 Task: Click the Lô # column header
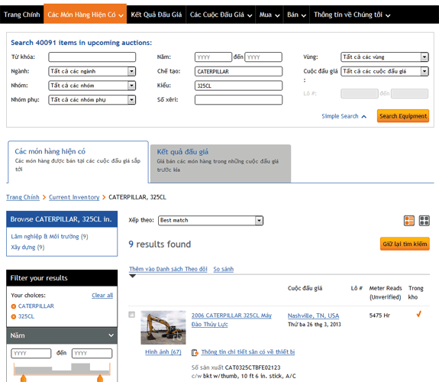coord(357,288)
